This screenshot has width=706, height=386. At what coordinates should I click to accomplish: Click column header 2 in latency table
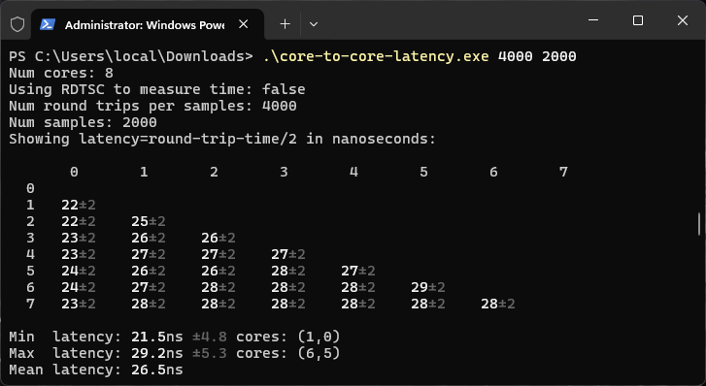click(x=214, y=172)
